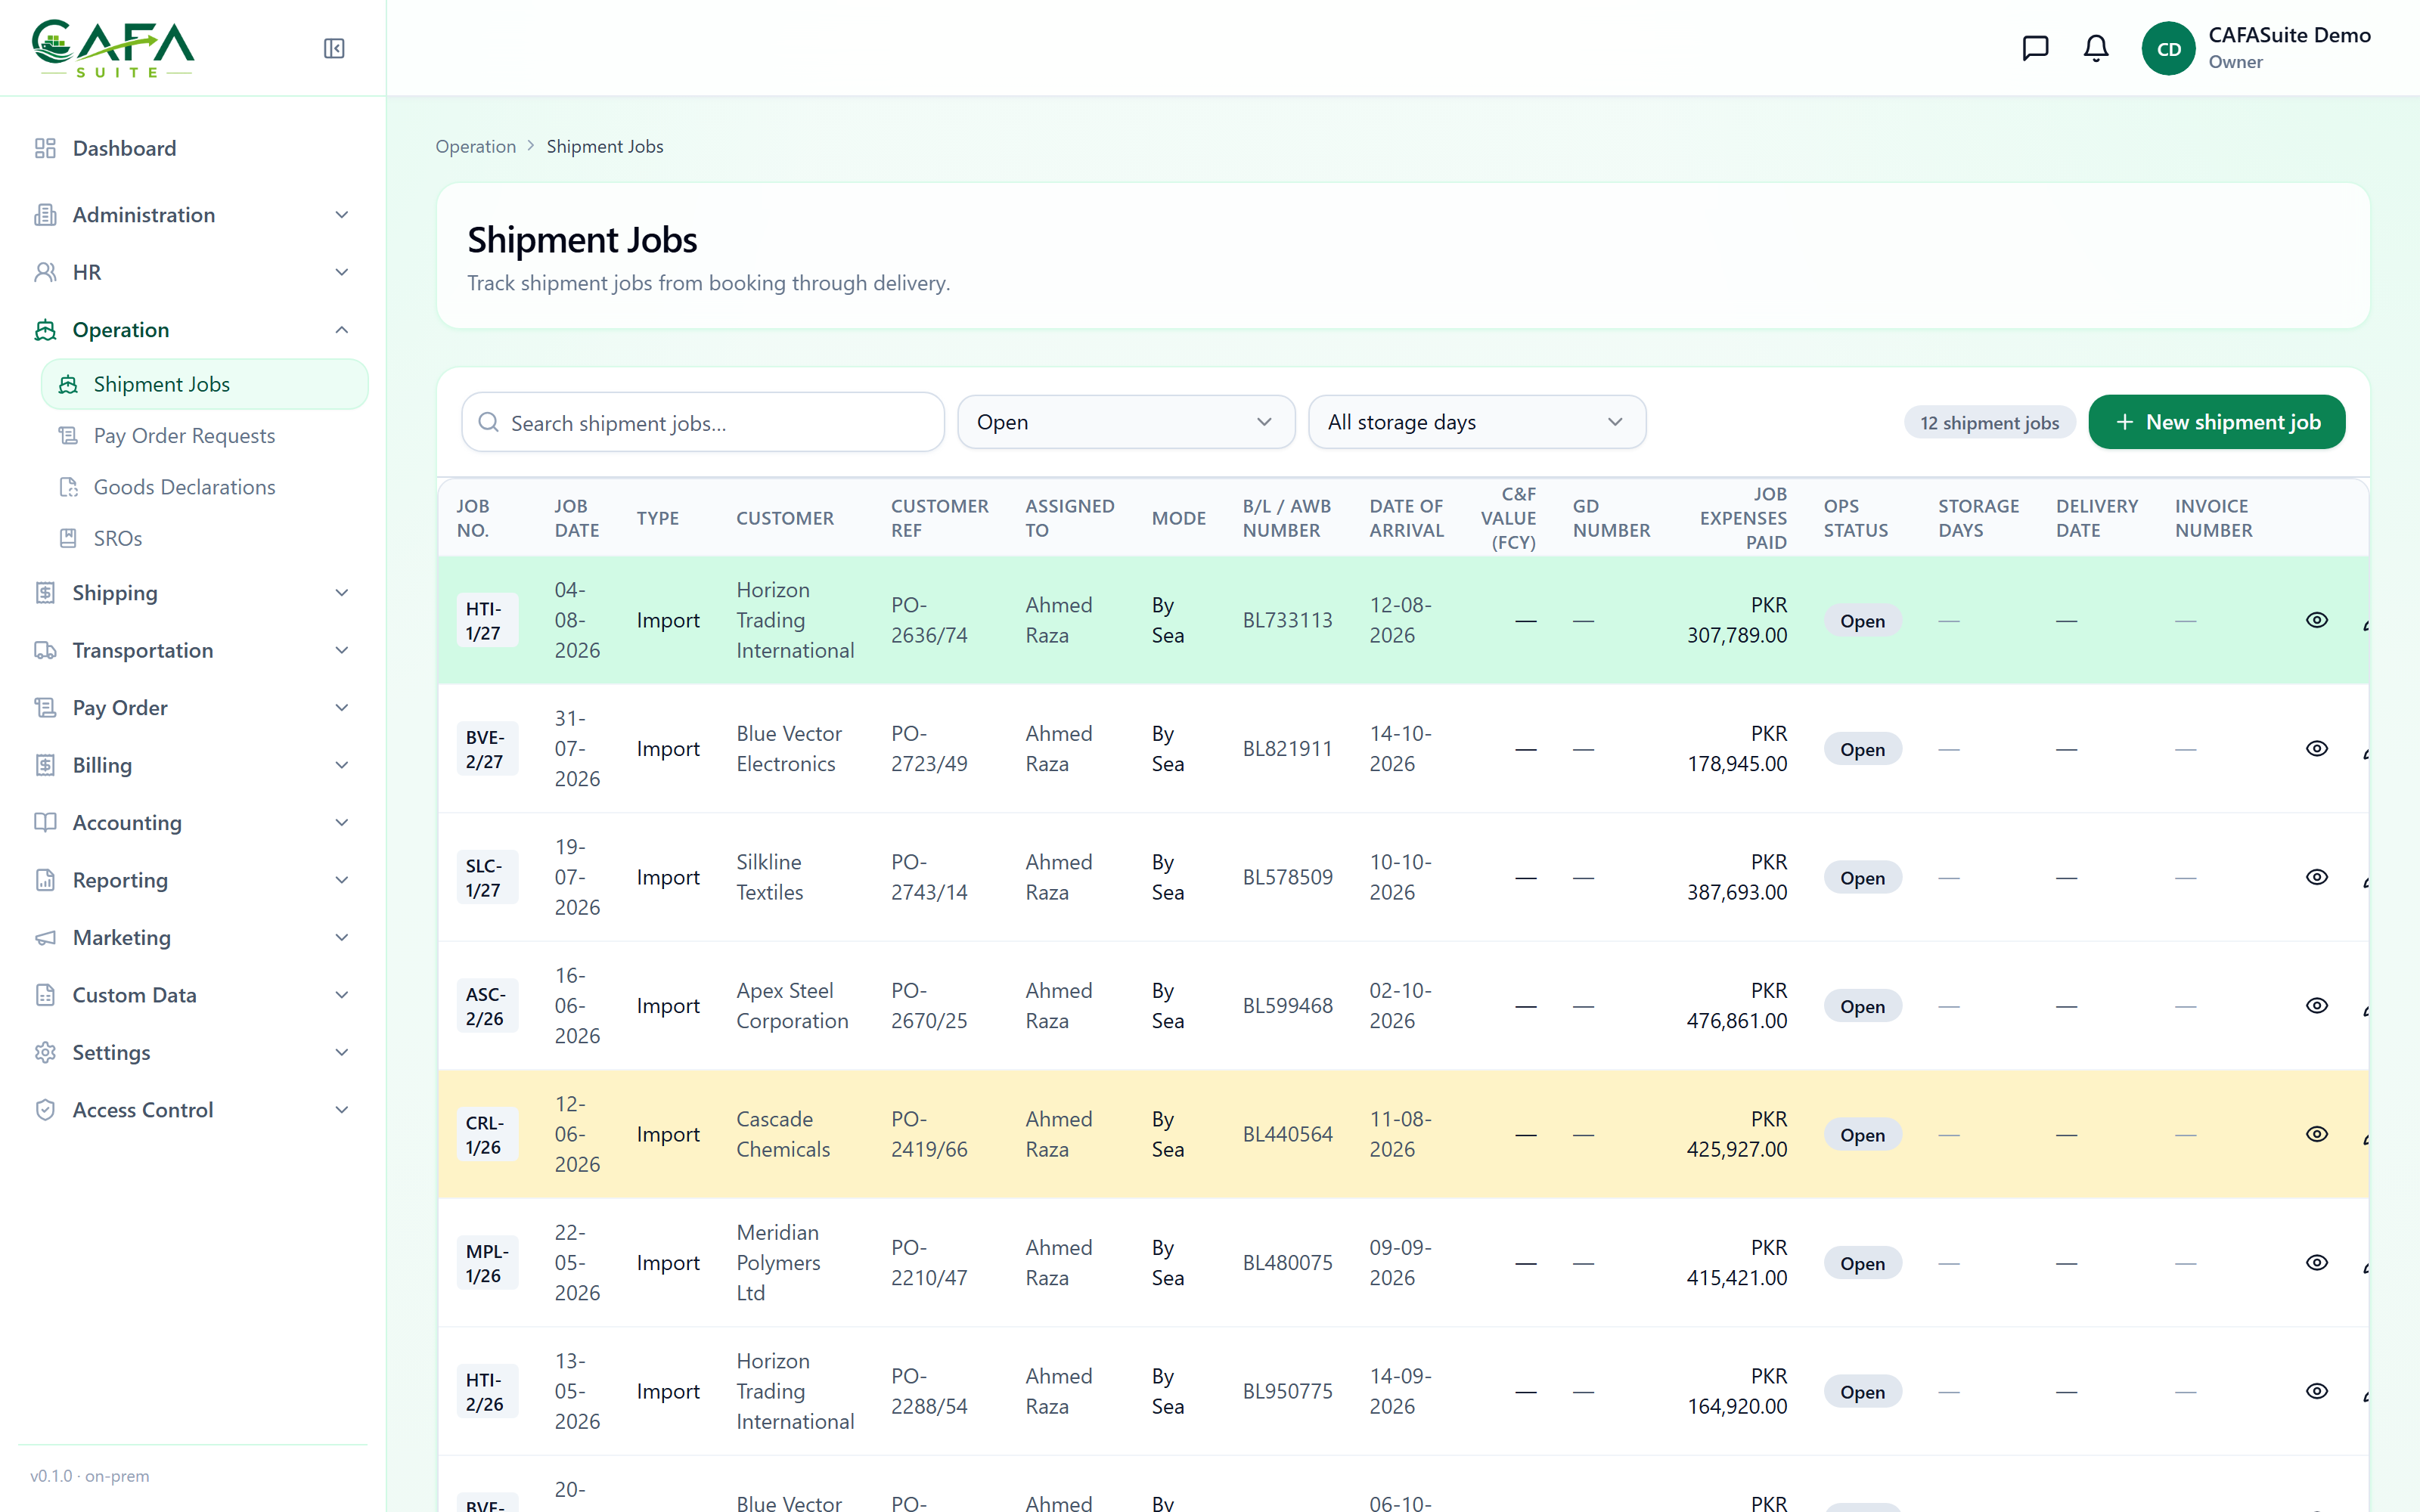Open the chat messages icon
Viewport: 2420px width, 1512px height.
coord(2035,48)
